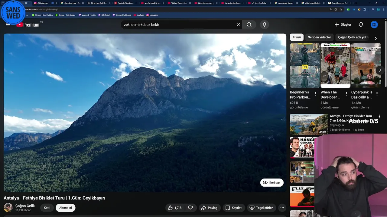Dislike the video with the thumbs down
The width and height of the screenshot is (387, 217).
point(190,208)
